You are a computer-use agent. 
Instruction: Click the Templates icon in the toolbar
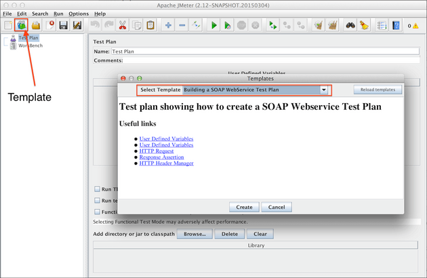pos(21,26)
